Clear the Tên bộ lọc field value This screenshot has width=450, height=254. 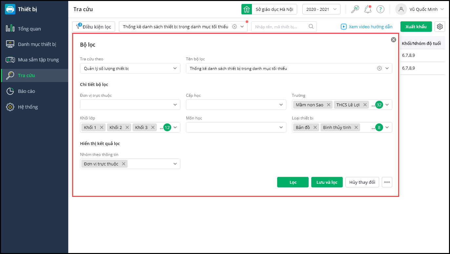coord(379,68)
